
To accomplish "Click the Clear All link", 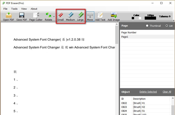I will click(x=167, y=92).
